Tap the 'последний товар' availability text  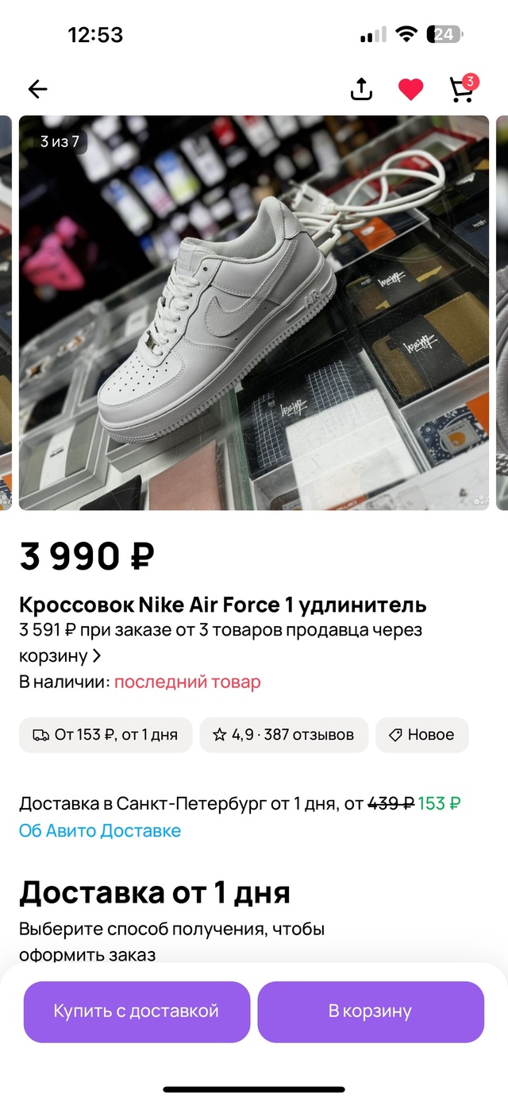point(187,682)
